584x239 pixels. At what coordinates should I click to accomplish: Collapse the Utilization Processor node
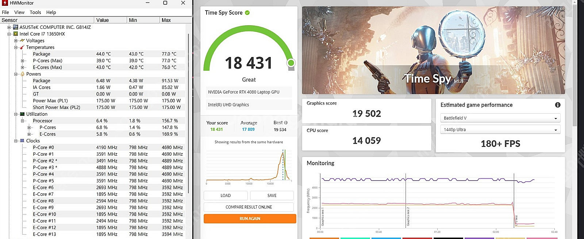pyautogui.click(x=22, y=121)
